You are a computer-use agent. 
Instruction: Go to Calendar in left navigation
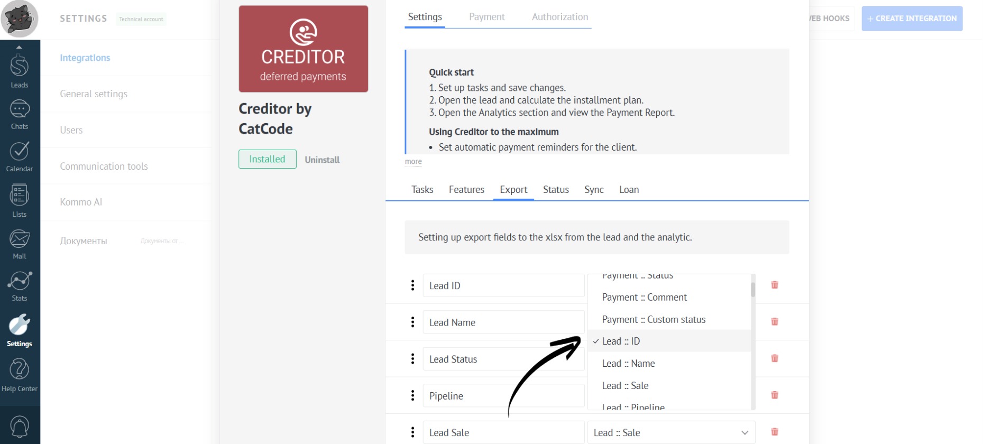tap(20, 156)
